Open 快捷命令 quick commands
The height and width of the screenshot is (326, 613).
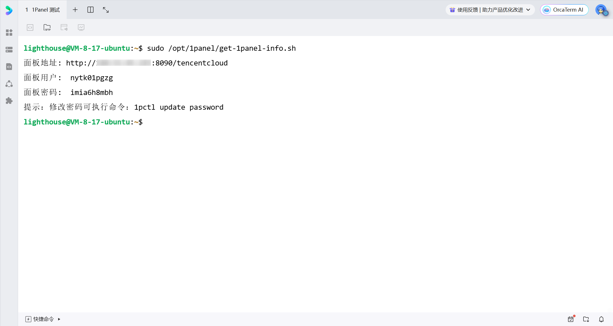[40, 319]
